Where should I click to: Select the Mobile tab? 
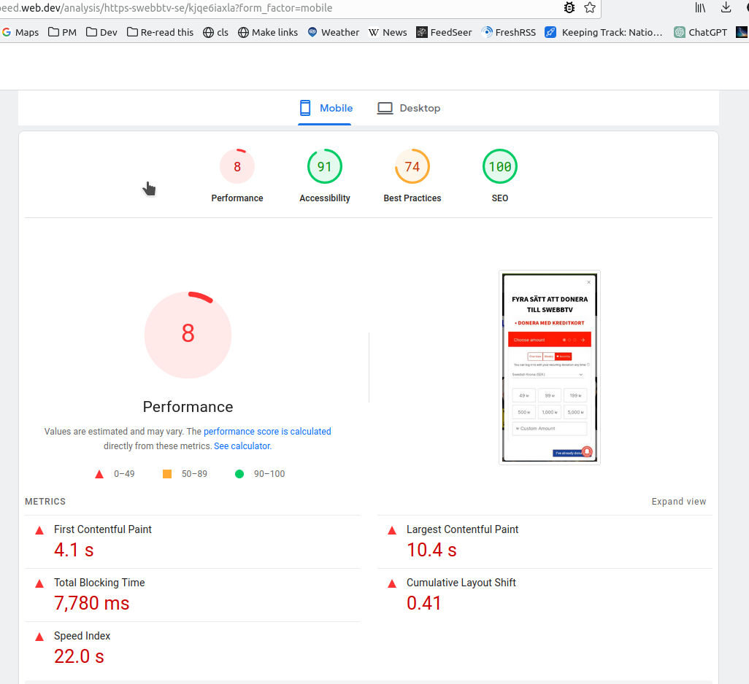[326, 108]
